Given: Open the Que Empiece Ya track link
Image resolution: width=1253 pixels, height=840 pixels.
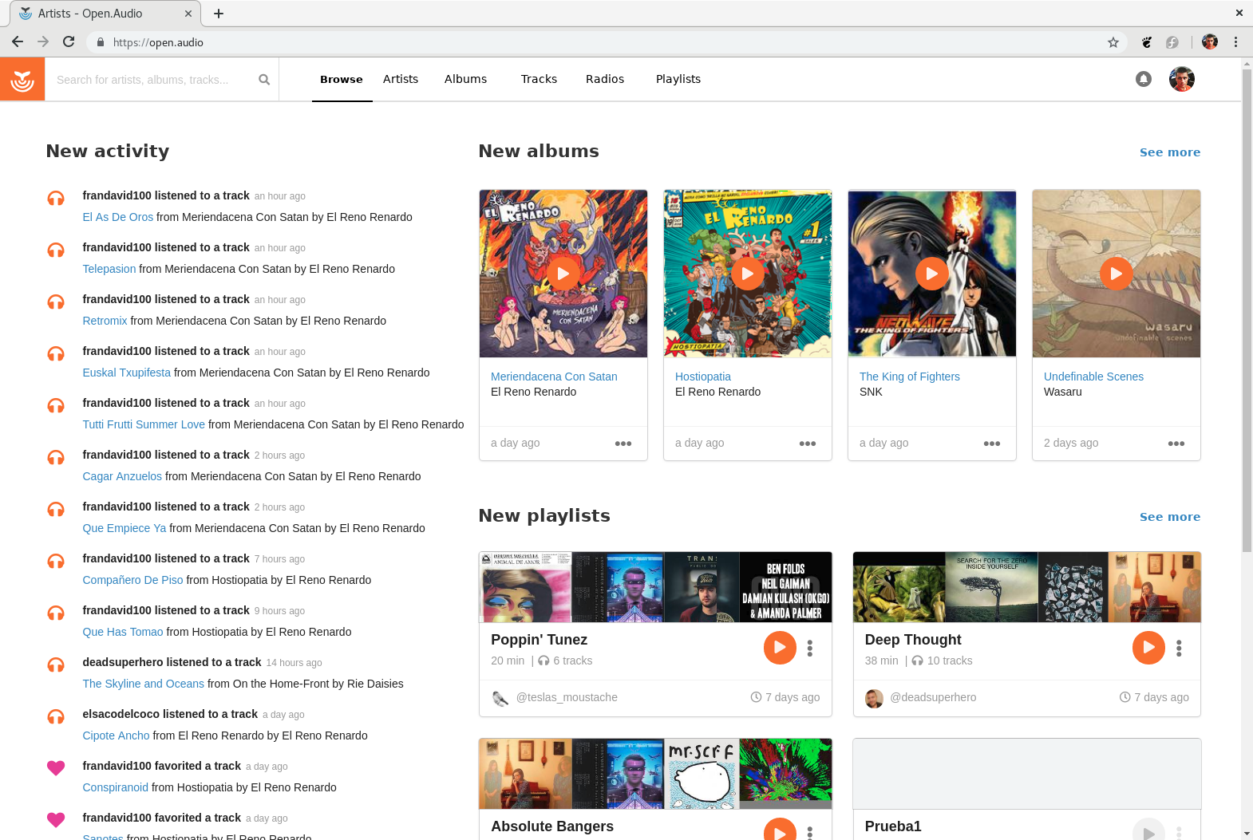Looking at the screenshot, I should (125, 528).
